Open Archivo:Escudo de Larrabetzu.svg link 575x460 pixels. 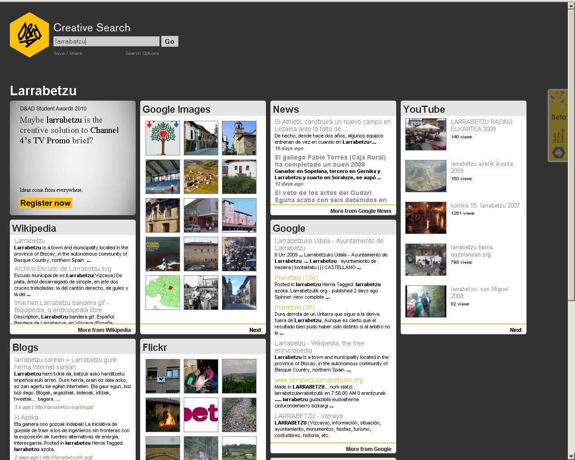(x=62, y=269)
